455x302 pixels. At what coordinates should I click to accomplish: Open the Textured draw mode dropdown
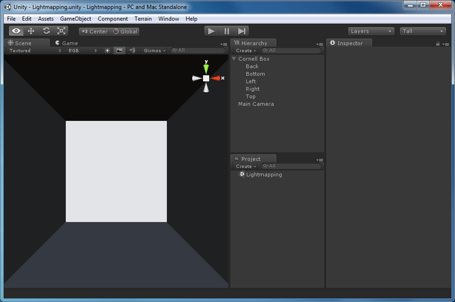tap(35, 50)
